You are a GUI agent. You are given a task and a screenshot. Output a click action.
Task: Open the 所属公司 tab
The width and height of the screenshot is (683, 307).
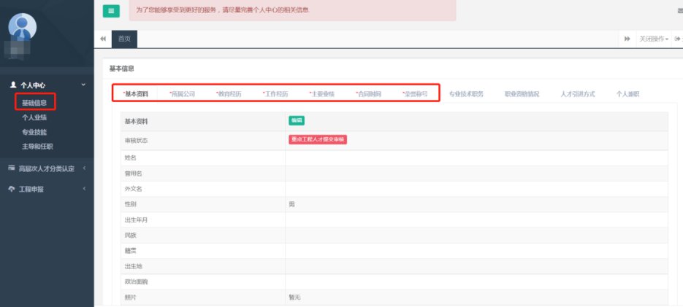[x=181, y=94]
